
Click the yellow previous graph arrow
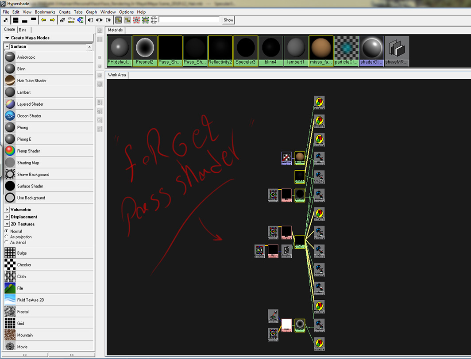(43, 20)
